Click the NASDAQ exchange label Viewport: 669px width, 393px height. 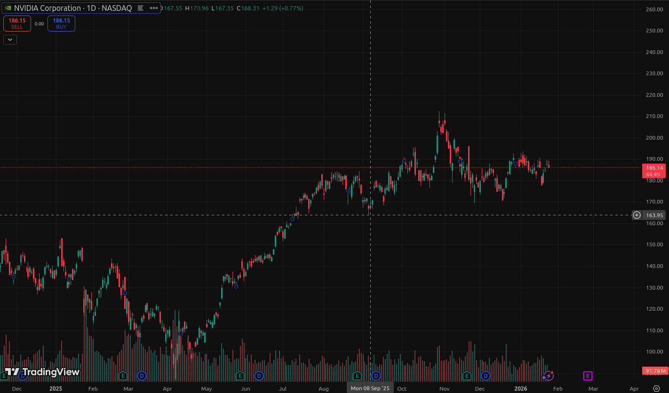117,8
